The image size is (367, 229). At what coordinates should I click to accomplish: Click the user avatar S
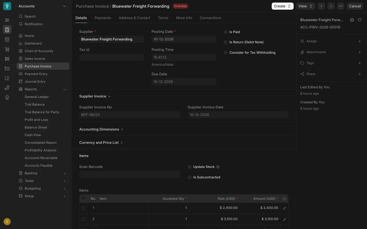point(7,222)
